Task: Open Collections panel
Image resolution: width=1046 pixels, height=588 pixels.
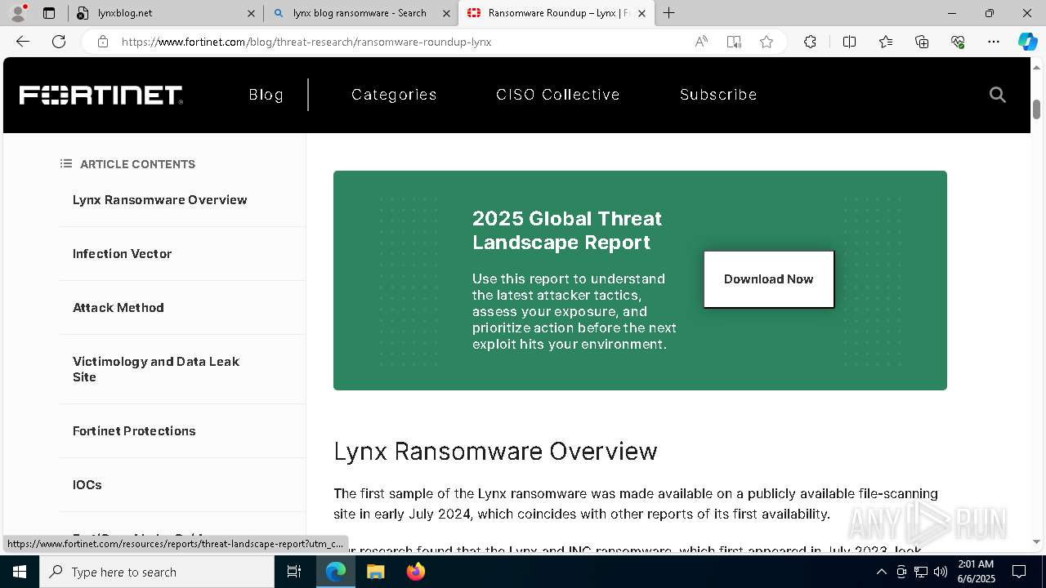Action: [922, 42]
